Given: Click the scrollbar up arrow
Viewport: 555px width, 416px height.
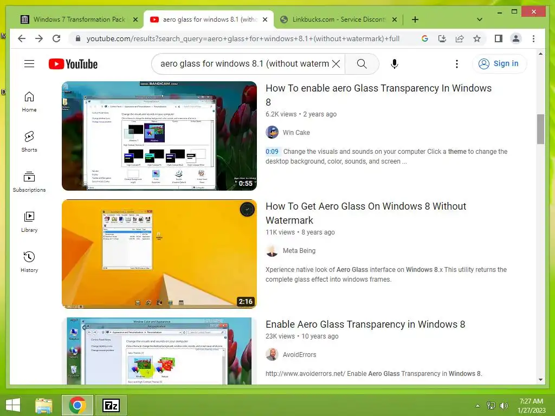Looking at the screenshot, I should (540, 54).
